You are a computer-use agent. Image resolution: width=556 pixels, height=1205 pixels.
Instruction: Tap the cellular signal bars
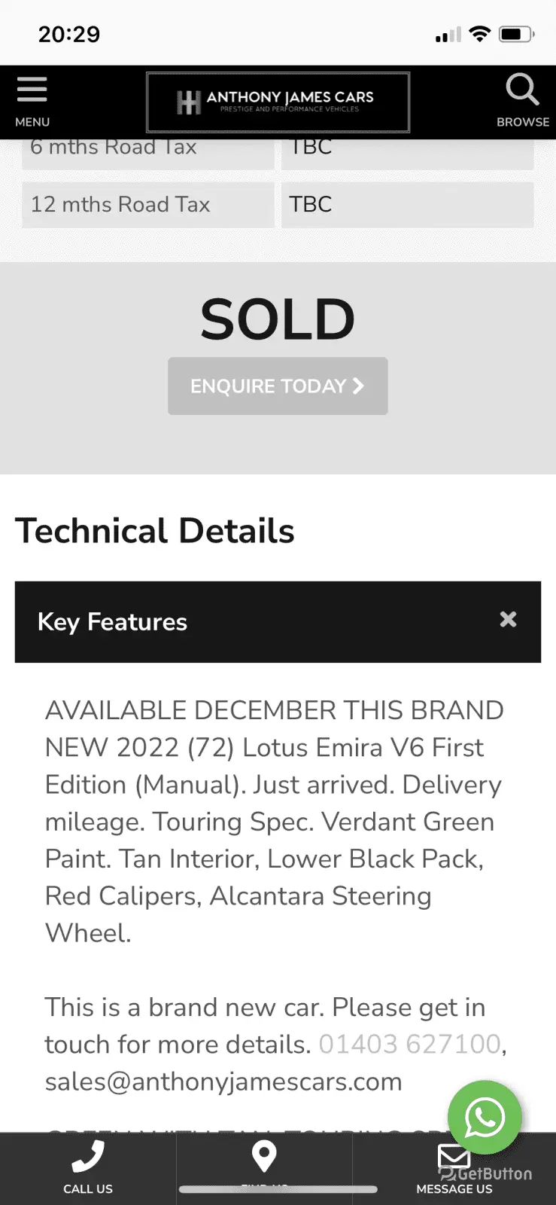(x=448, y=35)
